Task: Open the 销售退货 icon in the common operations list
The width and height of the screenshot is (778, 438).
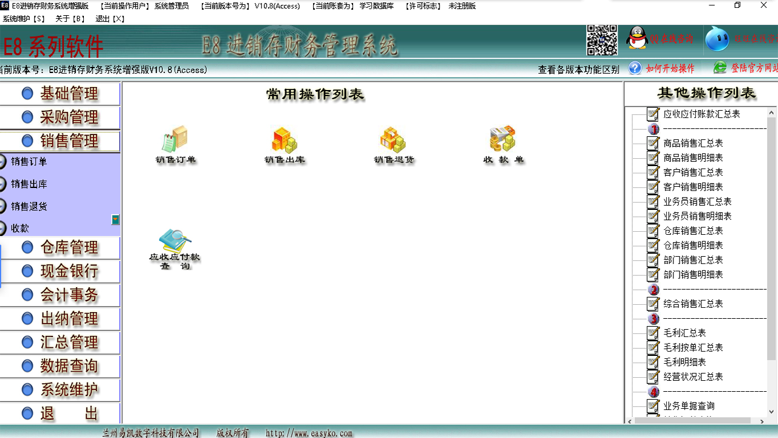Action: click(x=393, y=144)
